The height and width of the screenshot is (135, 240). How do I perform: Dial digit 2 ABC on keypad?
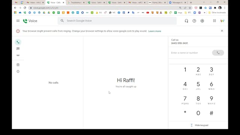(198, 71)
